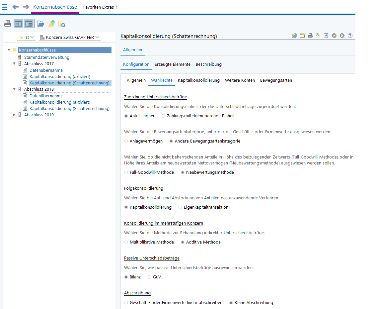This screenshot has height=309, width=375.
Task: Switch to Beschreibung tab
Action: pos(208,64)
